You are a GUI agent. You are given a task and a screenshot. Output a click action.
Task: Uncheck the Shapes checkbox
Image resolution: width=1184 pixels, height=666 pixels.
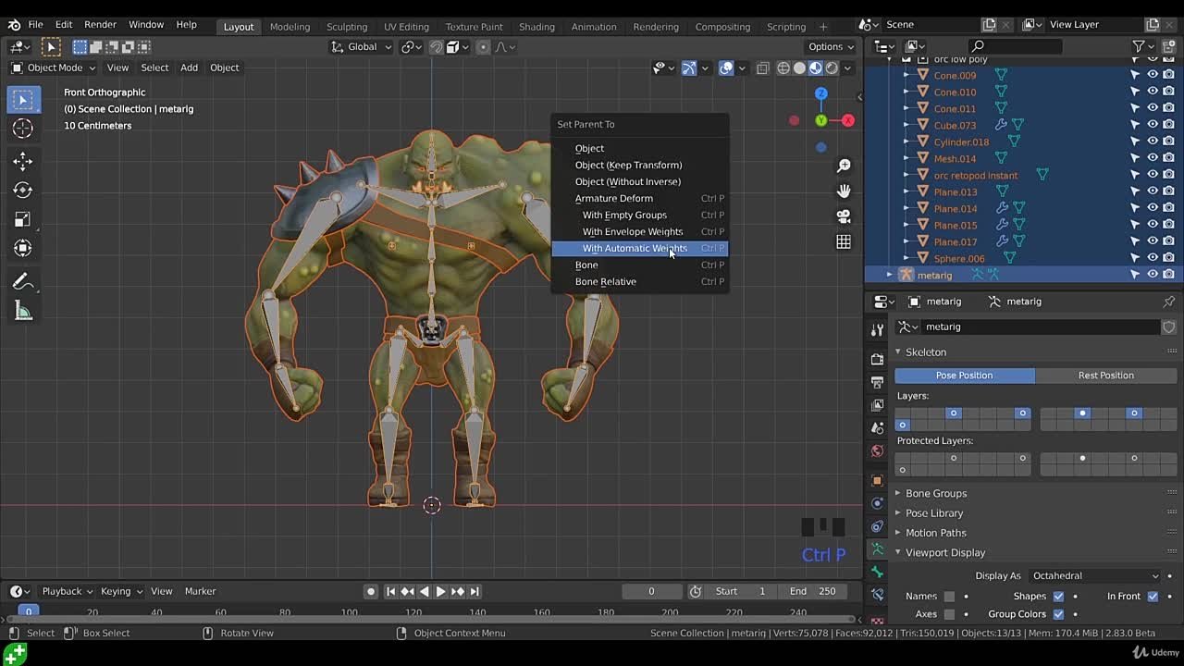(1058, 597)
